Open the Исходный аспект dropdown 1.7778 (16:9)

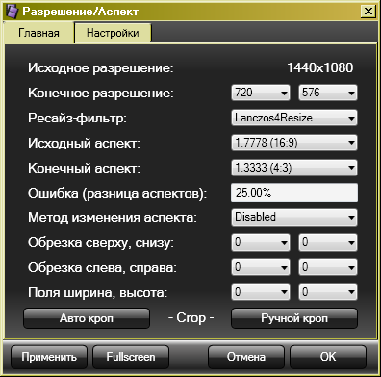pos(294,143)
